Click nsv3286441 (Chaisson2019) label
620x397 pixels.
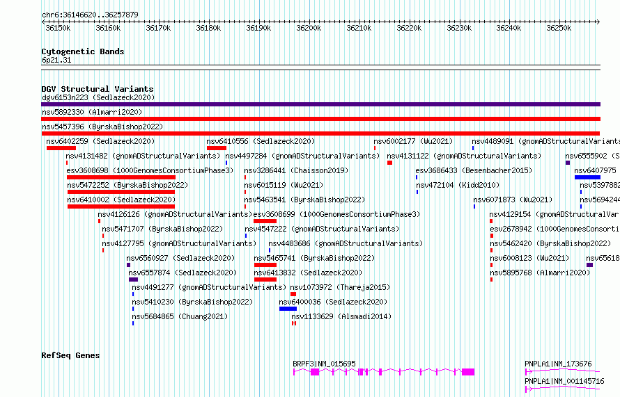tap(296, 170)
